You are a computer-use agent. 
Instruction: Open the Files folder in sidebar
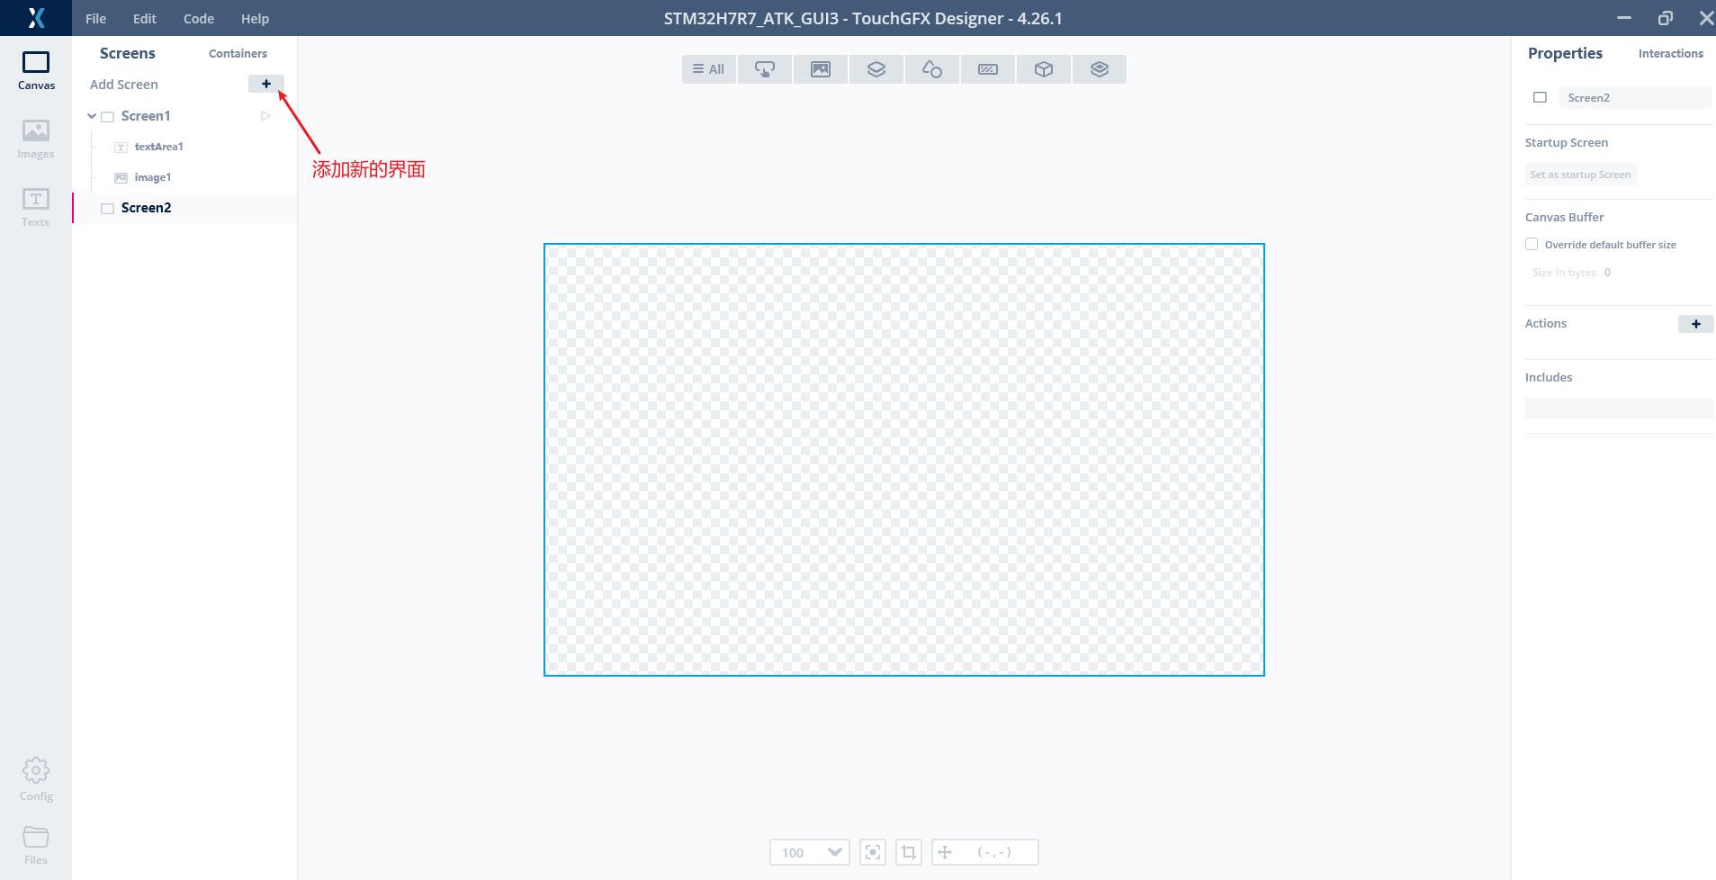pos(36,845)
